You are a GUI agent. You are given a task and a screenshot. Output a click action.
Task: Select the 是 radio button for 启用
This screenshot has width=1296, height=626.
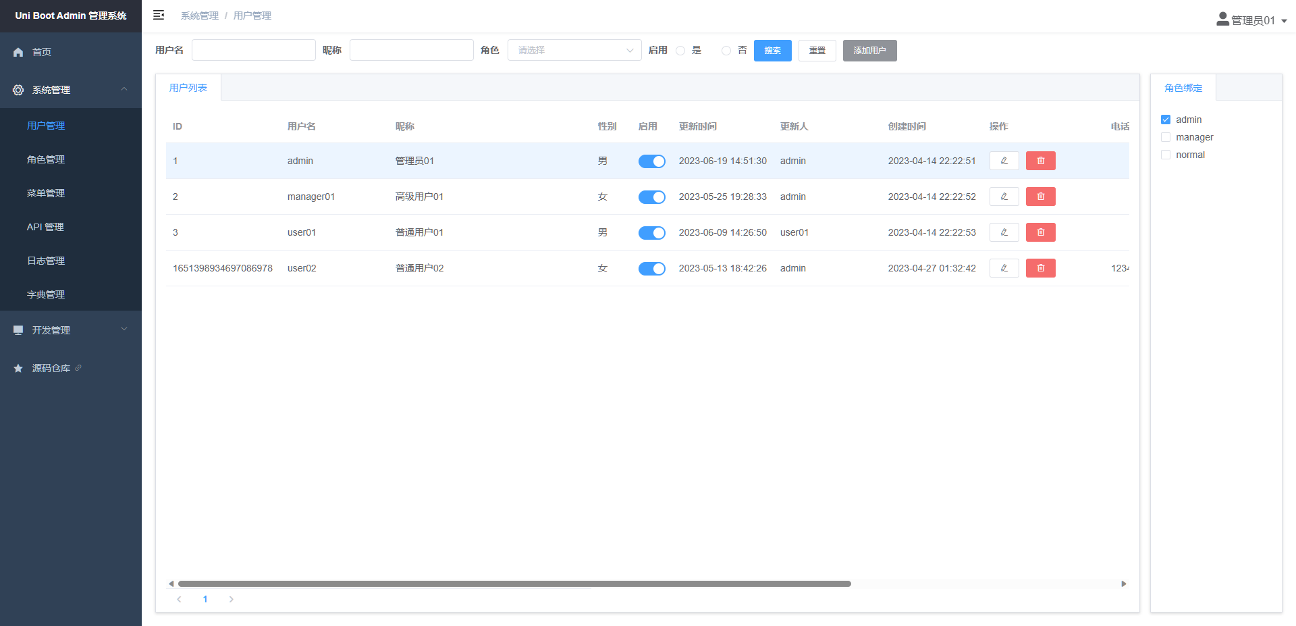pos(680,51)
